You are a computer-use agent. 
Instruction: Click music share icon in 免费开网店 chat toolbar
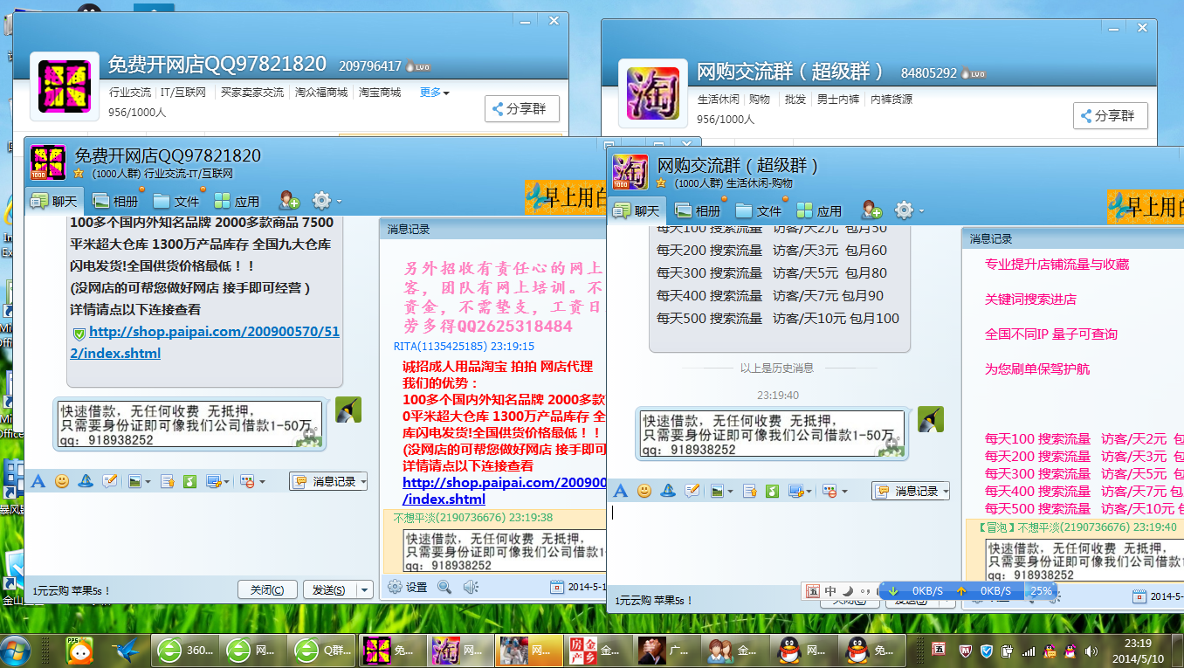coord(189,481)
